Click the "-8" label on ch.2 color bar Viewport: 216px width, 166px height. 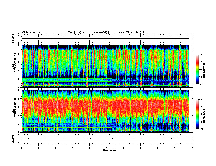point(201,114)
